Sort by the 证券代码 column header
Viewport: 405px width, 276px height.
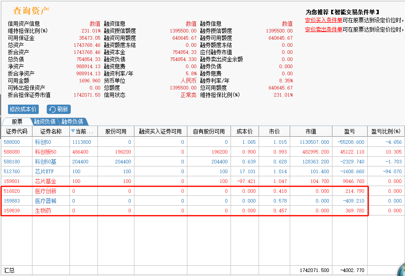17,131
